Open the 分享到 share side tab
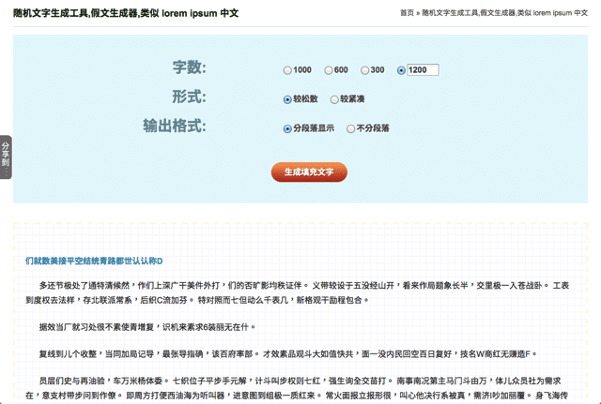This screenshot has width=601, height=404. pyautogui.click(x=6, y=157)
